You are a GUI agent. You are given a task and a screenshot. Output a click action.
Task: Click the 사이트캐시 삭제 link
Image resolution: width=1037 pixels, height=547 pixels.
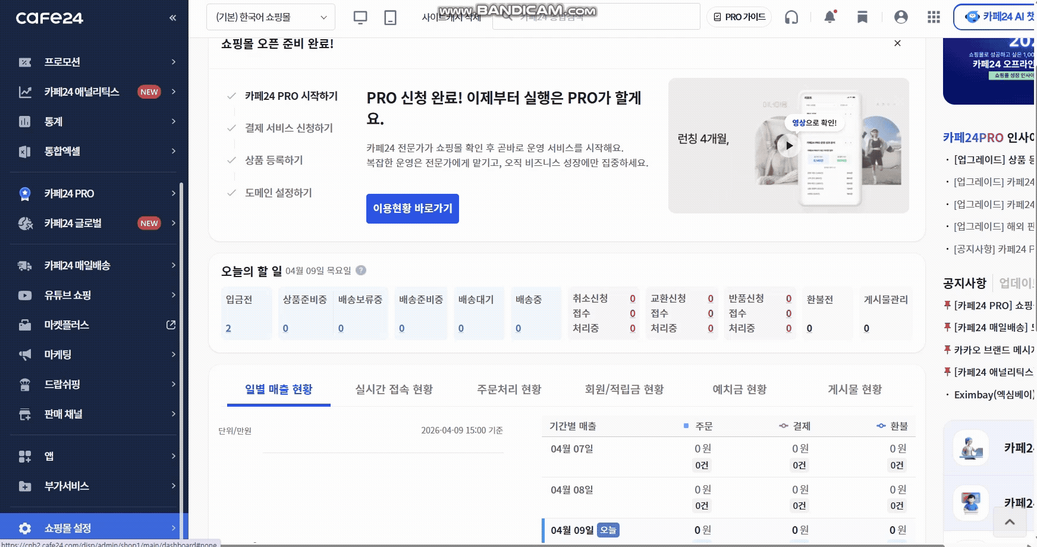click(x=452, y=17)
